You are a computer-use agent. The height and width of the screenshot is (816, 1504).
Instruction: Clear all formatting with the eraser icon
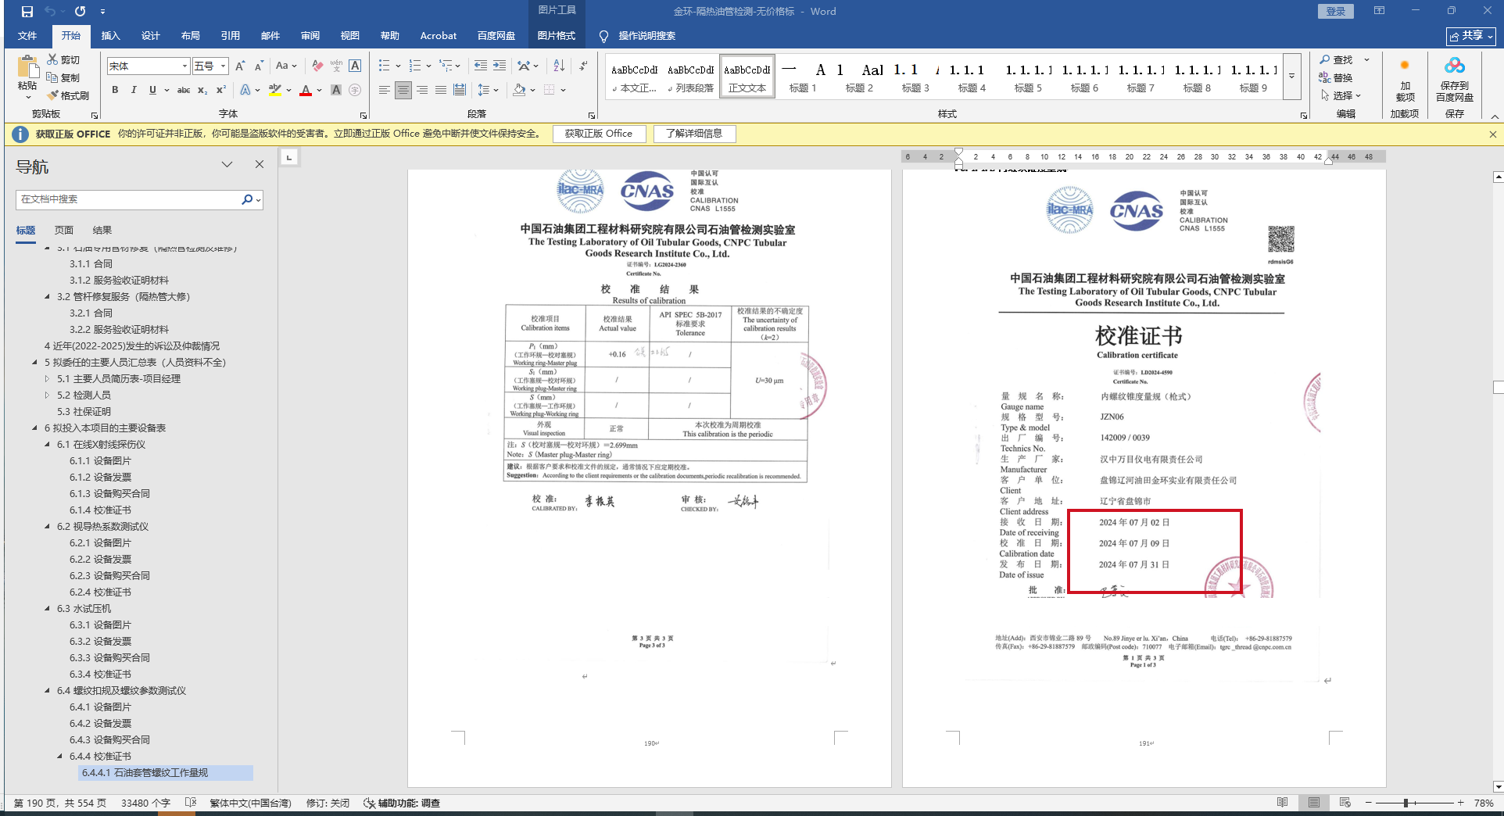click(317, 66)
